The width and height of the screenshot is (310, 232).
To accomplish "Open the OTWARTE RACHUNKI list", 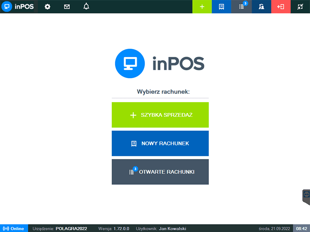I will pyautogui.click(x=160, y=172).
